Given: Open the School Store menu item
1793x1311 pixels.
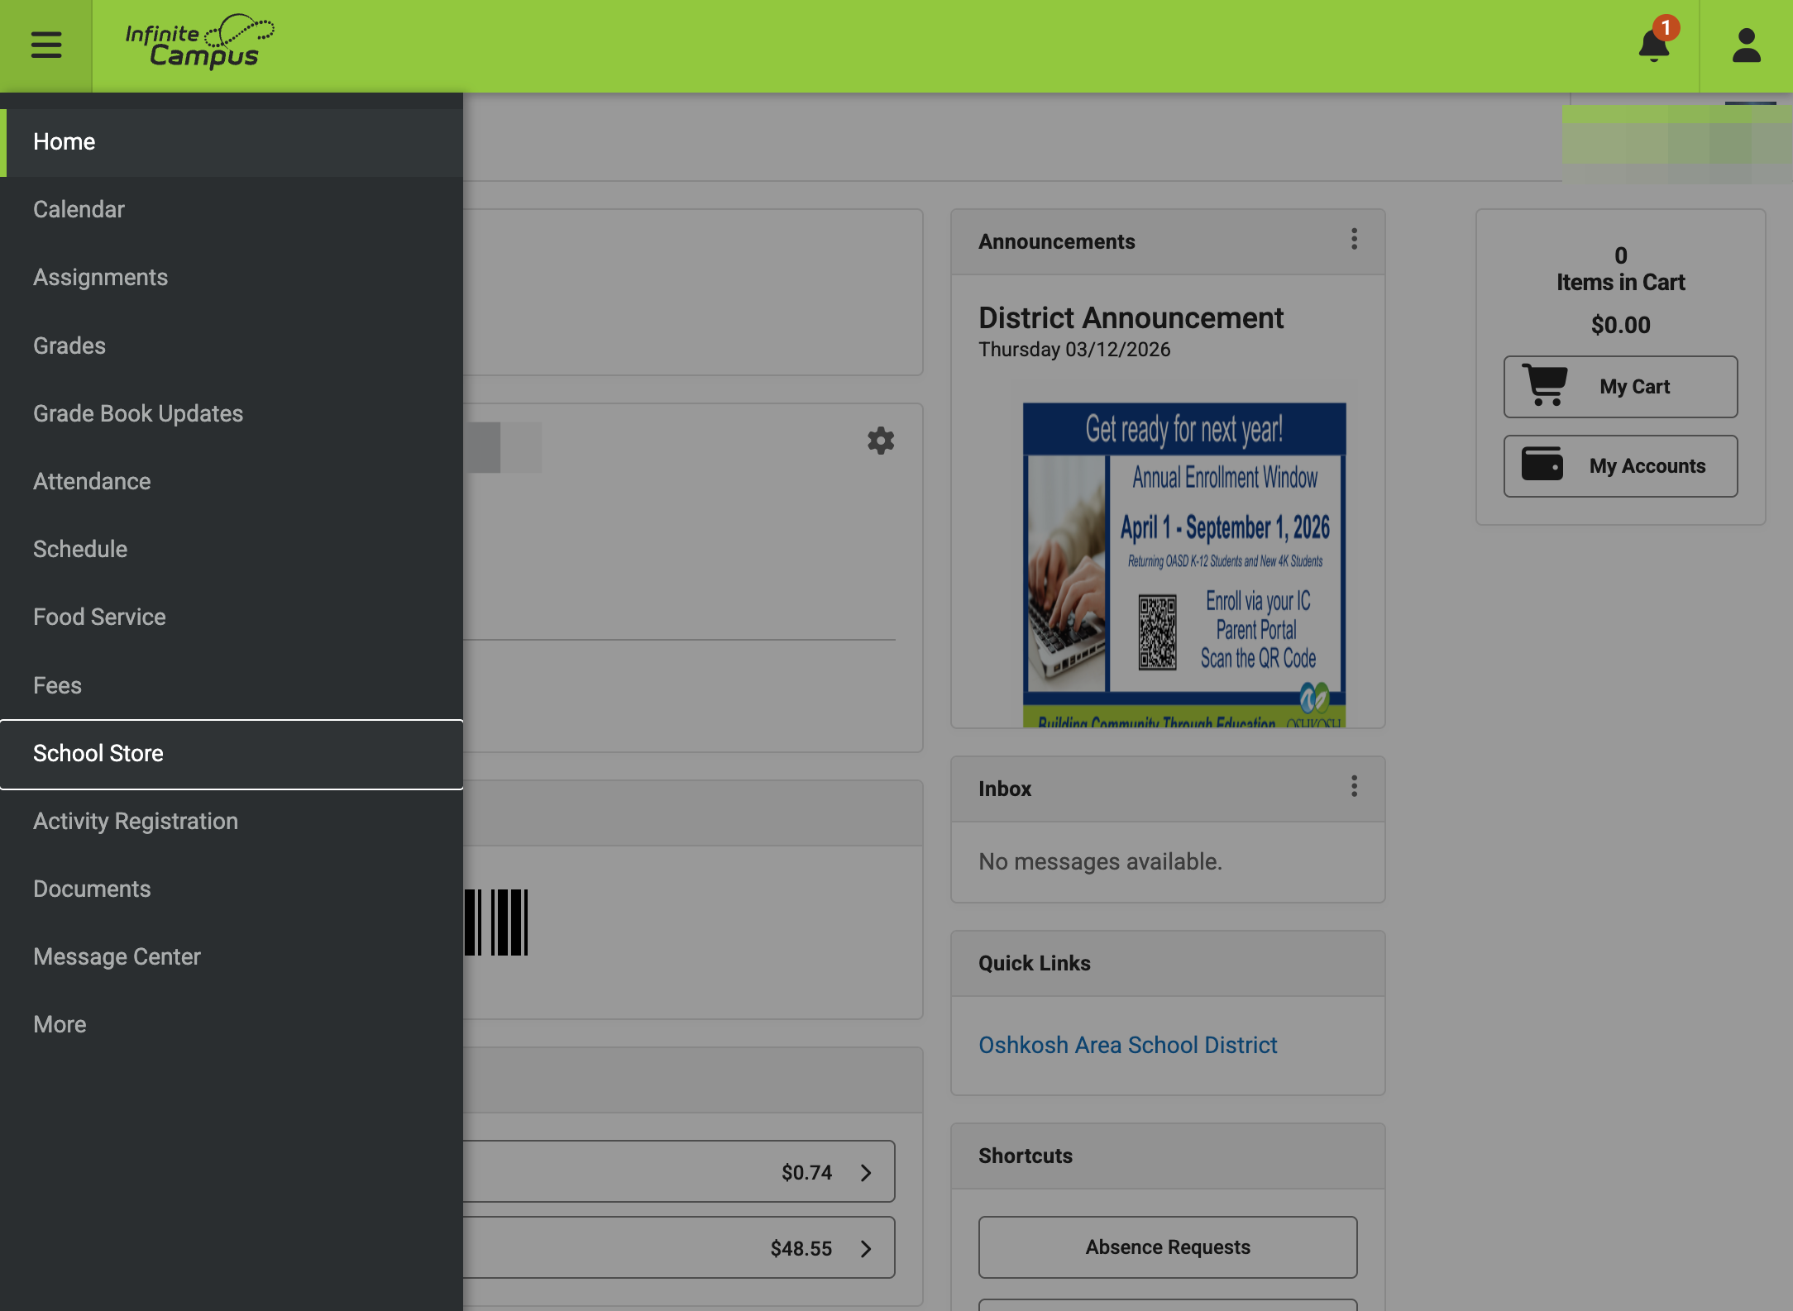Looking at the screenshot, I should 232,754.
